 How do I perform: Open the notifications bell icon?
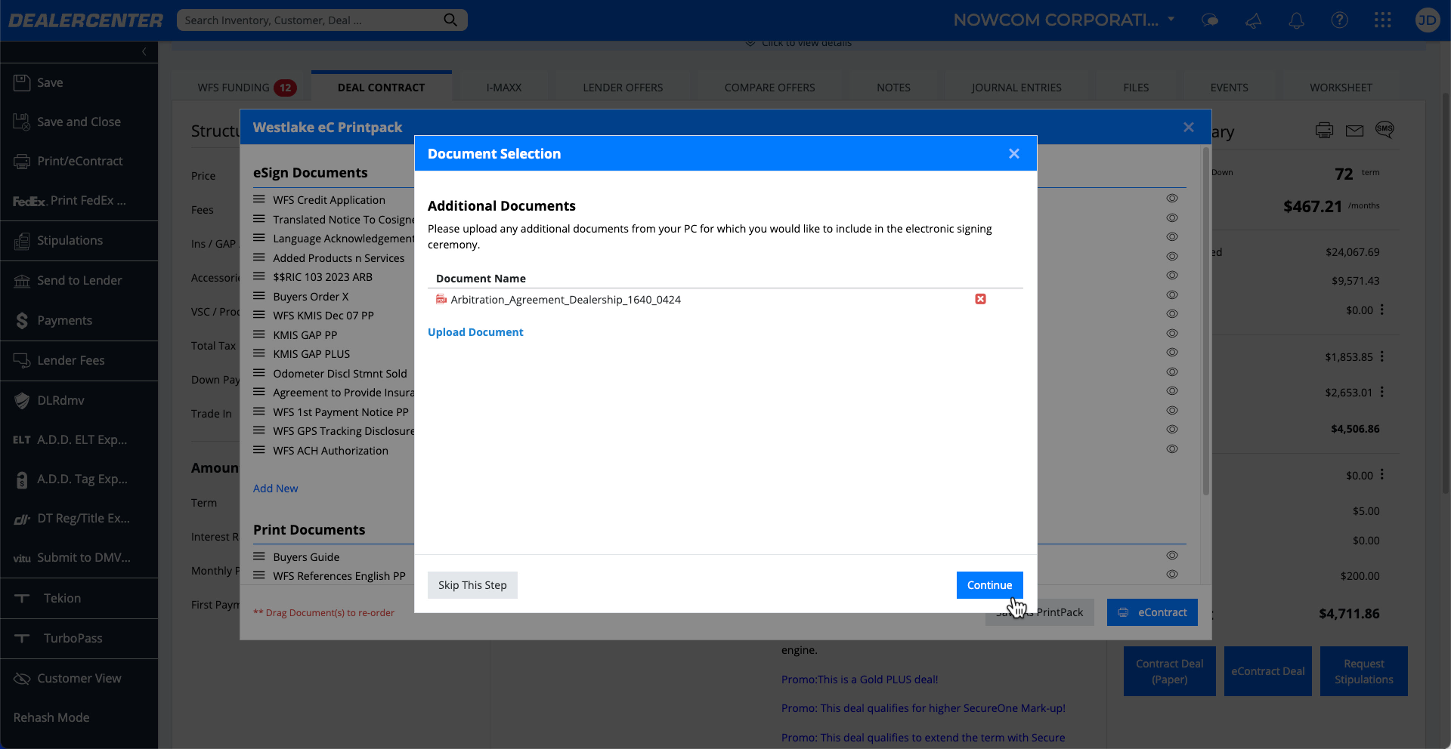(1296, 20)
